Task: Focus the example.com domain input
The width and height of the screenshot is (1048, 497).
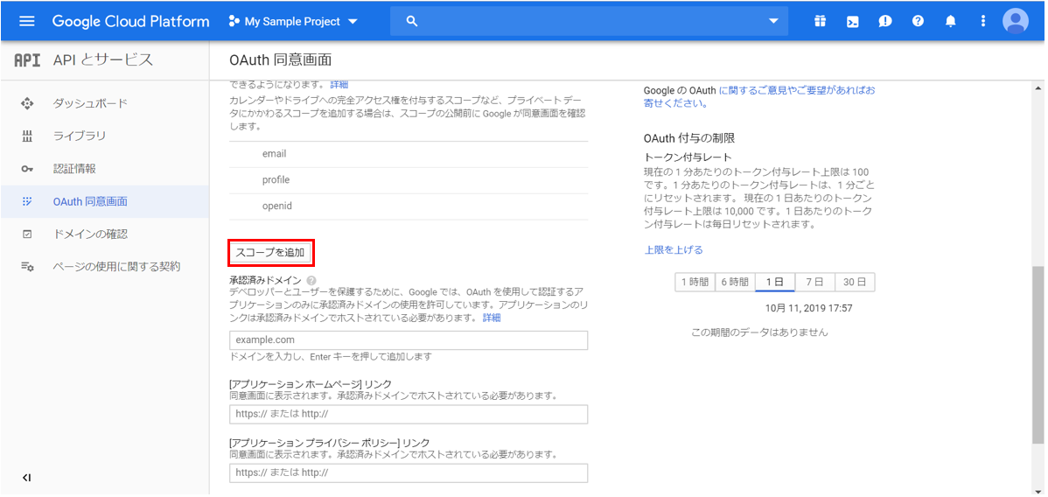Action: (409, 339)
